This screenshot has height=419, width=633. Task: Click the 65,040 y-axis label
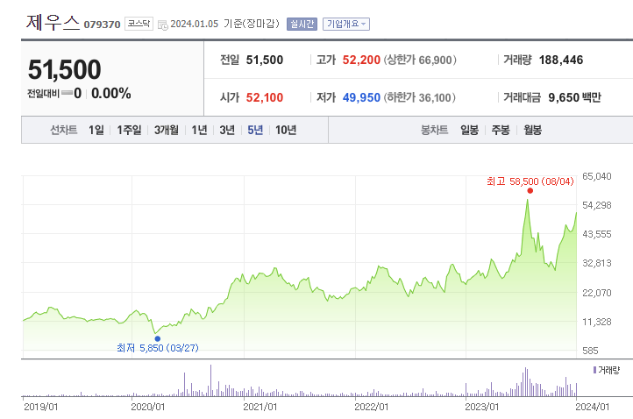597,176
